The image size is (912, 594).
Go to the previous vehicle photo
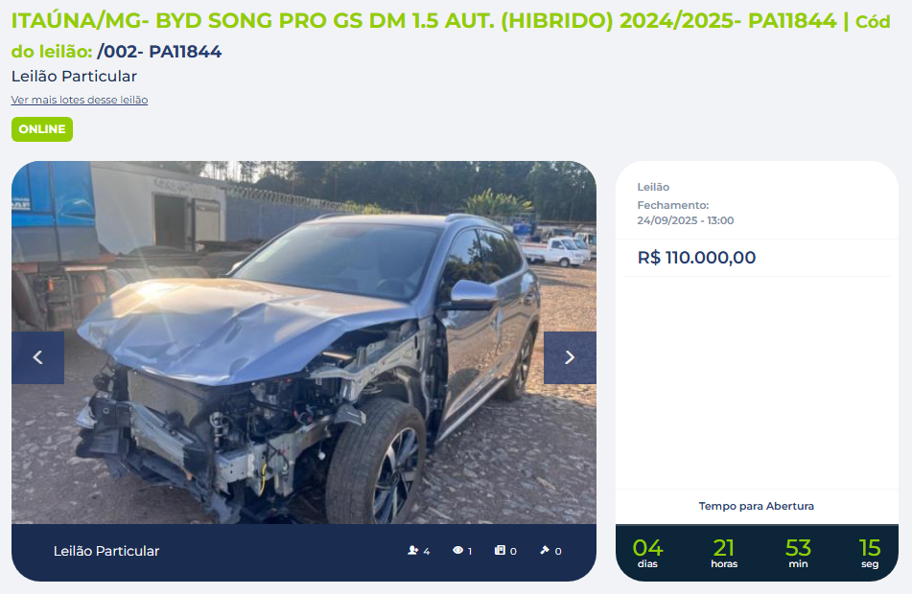click(37, 357)
